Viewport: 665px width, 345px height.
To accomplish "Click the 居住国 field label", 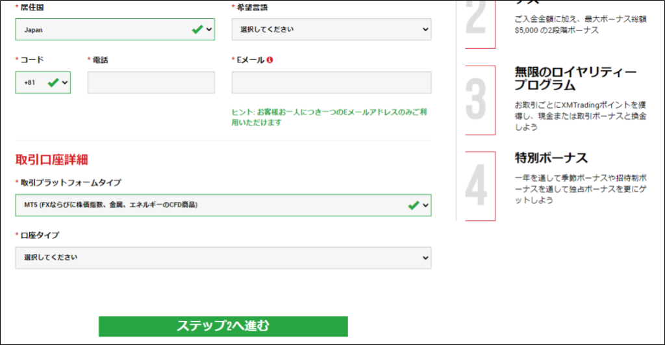I will tap(32, 7).
